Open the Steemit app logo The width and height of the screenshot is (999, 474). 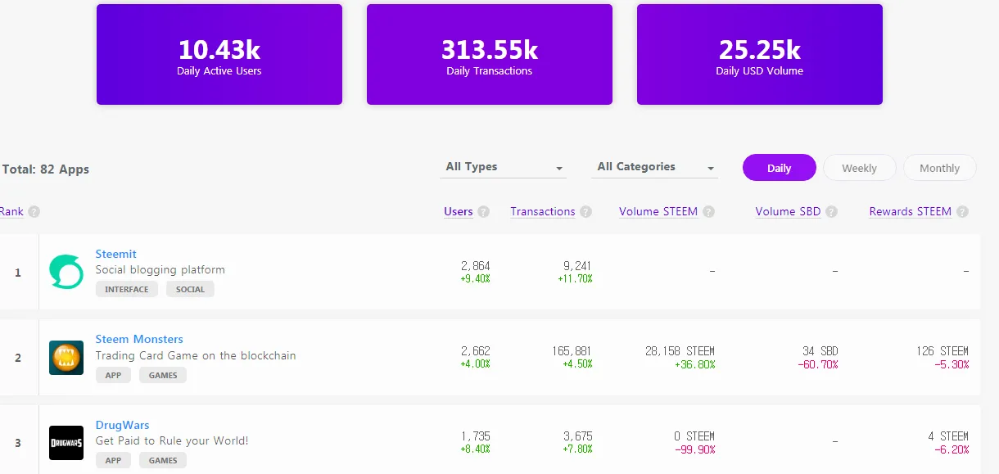click(x=66, y=272)
